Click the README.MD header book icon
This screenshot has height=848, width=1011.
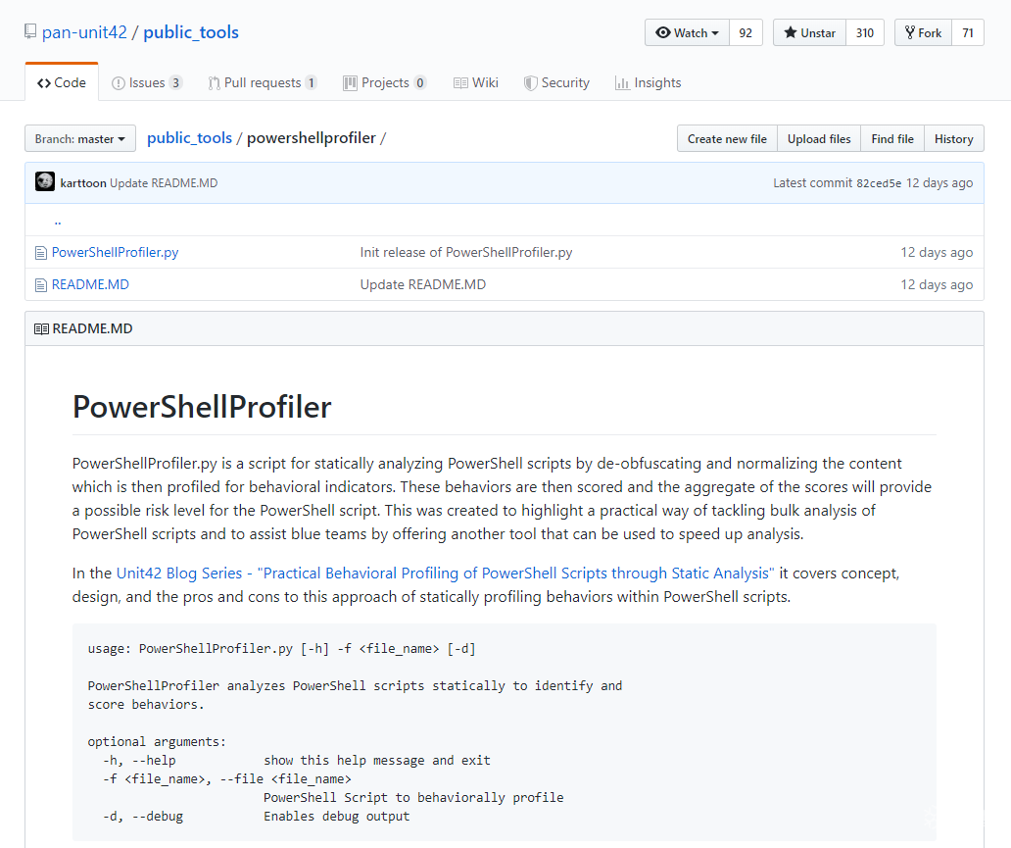(41, 329)
